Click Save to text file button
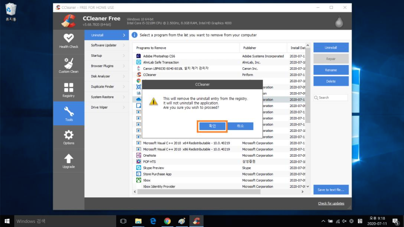404x227 pixels. click(331, 190)
